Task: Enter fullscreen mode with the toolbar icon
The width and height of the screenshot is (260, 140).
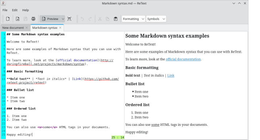Action: pyautogui.click(x=69, y=19)
